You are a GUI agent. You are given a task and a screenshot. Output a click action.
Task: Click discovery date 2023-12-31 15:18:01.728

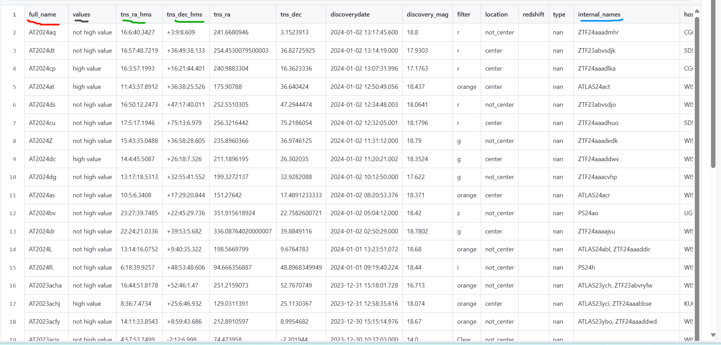coord(364,285)
